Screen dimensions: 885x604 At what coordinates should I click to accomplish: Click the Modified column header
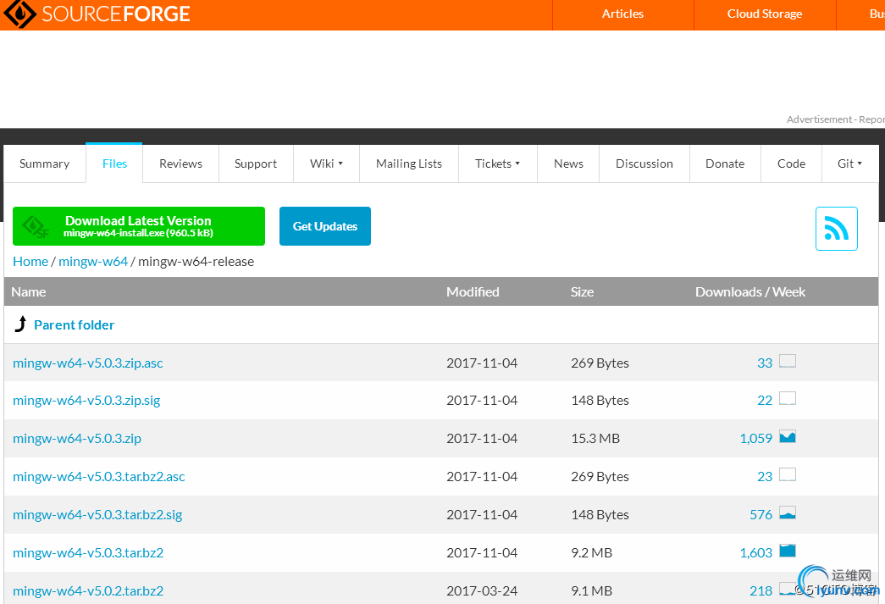tap(473, 292)
